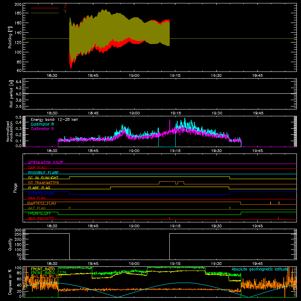Click the SC_IN_SUNLIGHT flag label
The image size is (301, 301).
coord(43,178)
